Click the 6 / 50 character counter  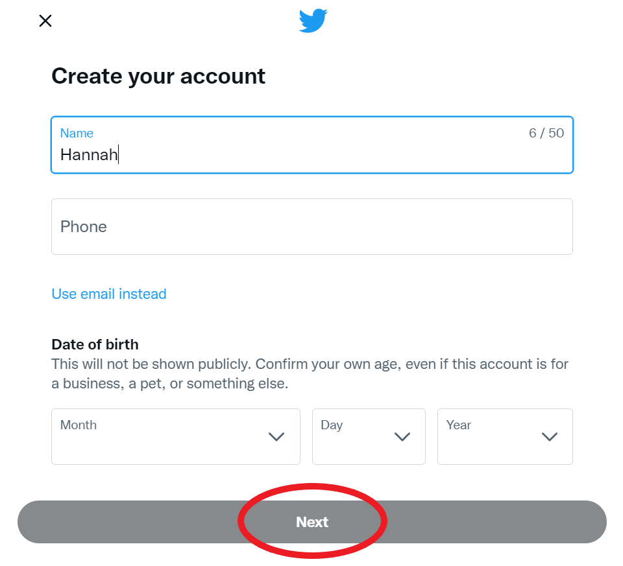546,133
